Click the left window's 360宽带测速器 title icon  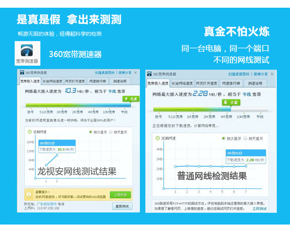click(22, 72)
